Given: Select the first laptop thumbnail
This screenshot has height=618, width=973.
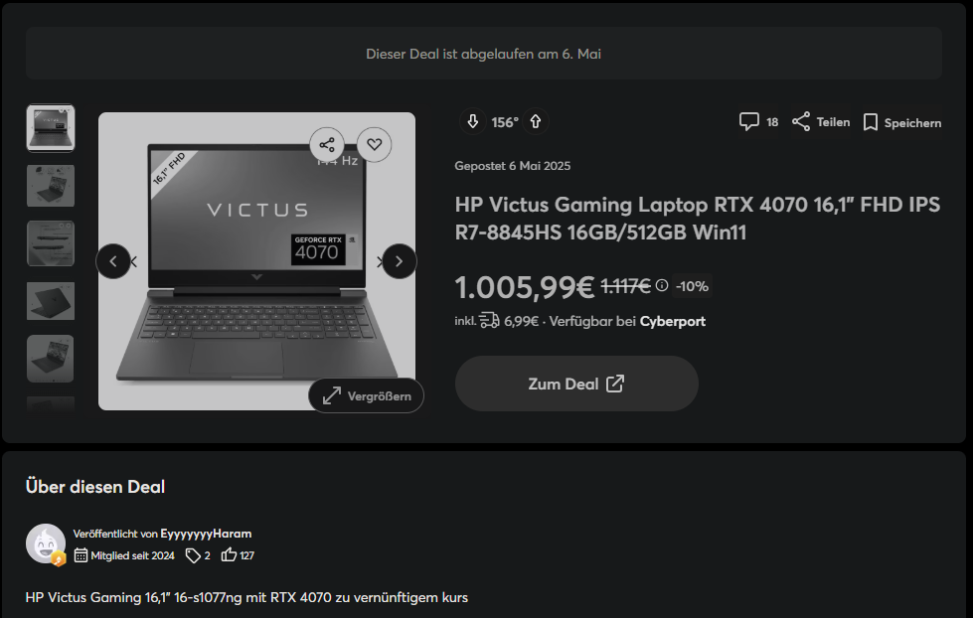Looking at the screenshot, I should tap(51, 128).
